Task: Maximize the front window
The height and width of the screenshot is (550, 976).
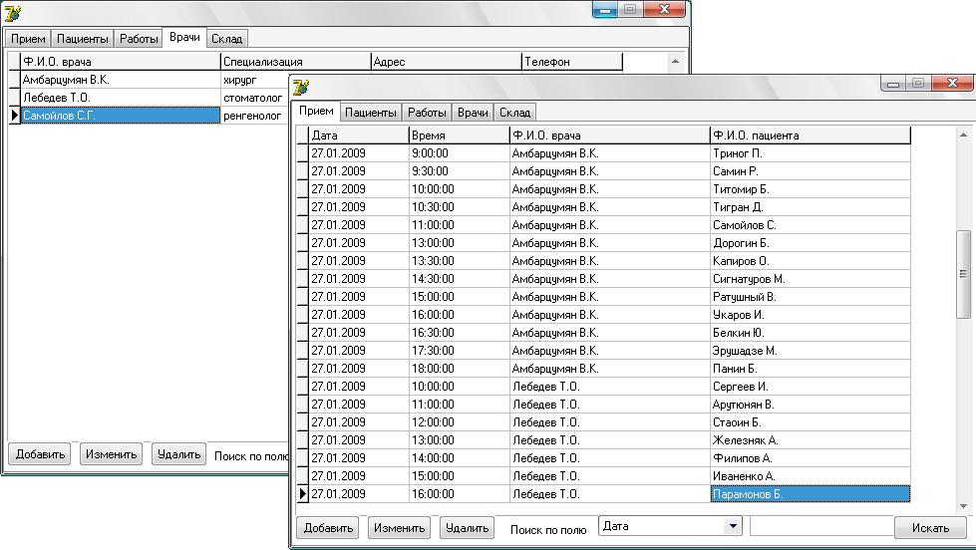Action: tap(918, 84)
